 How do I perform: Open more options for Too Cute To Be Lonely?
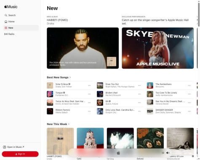[x=189, y=94]
